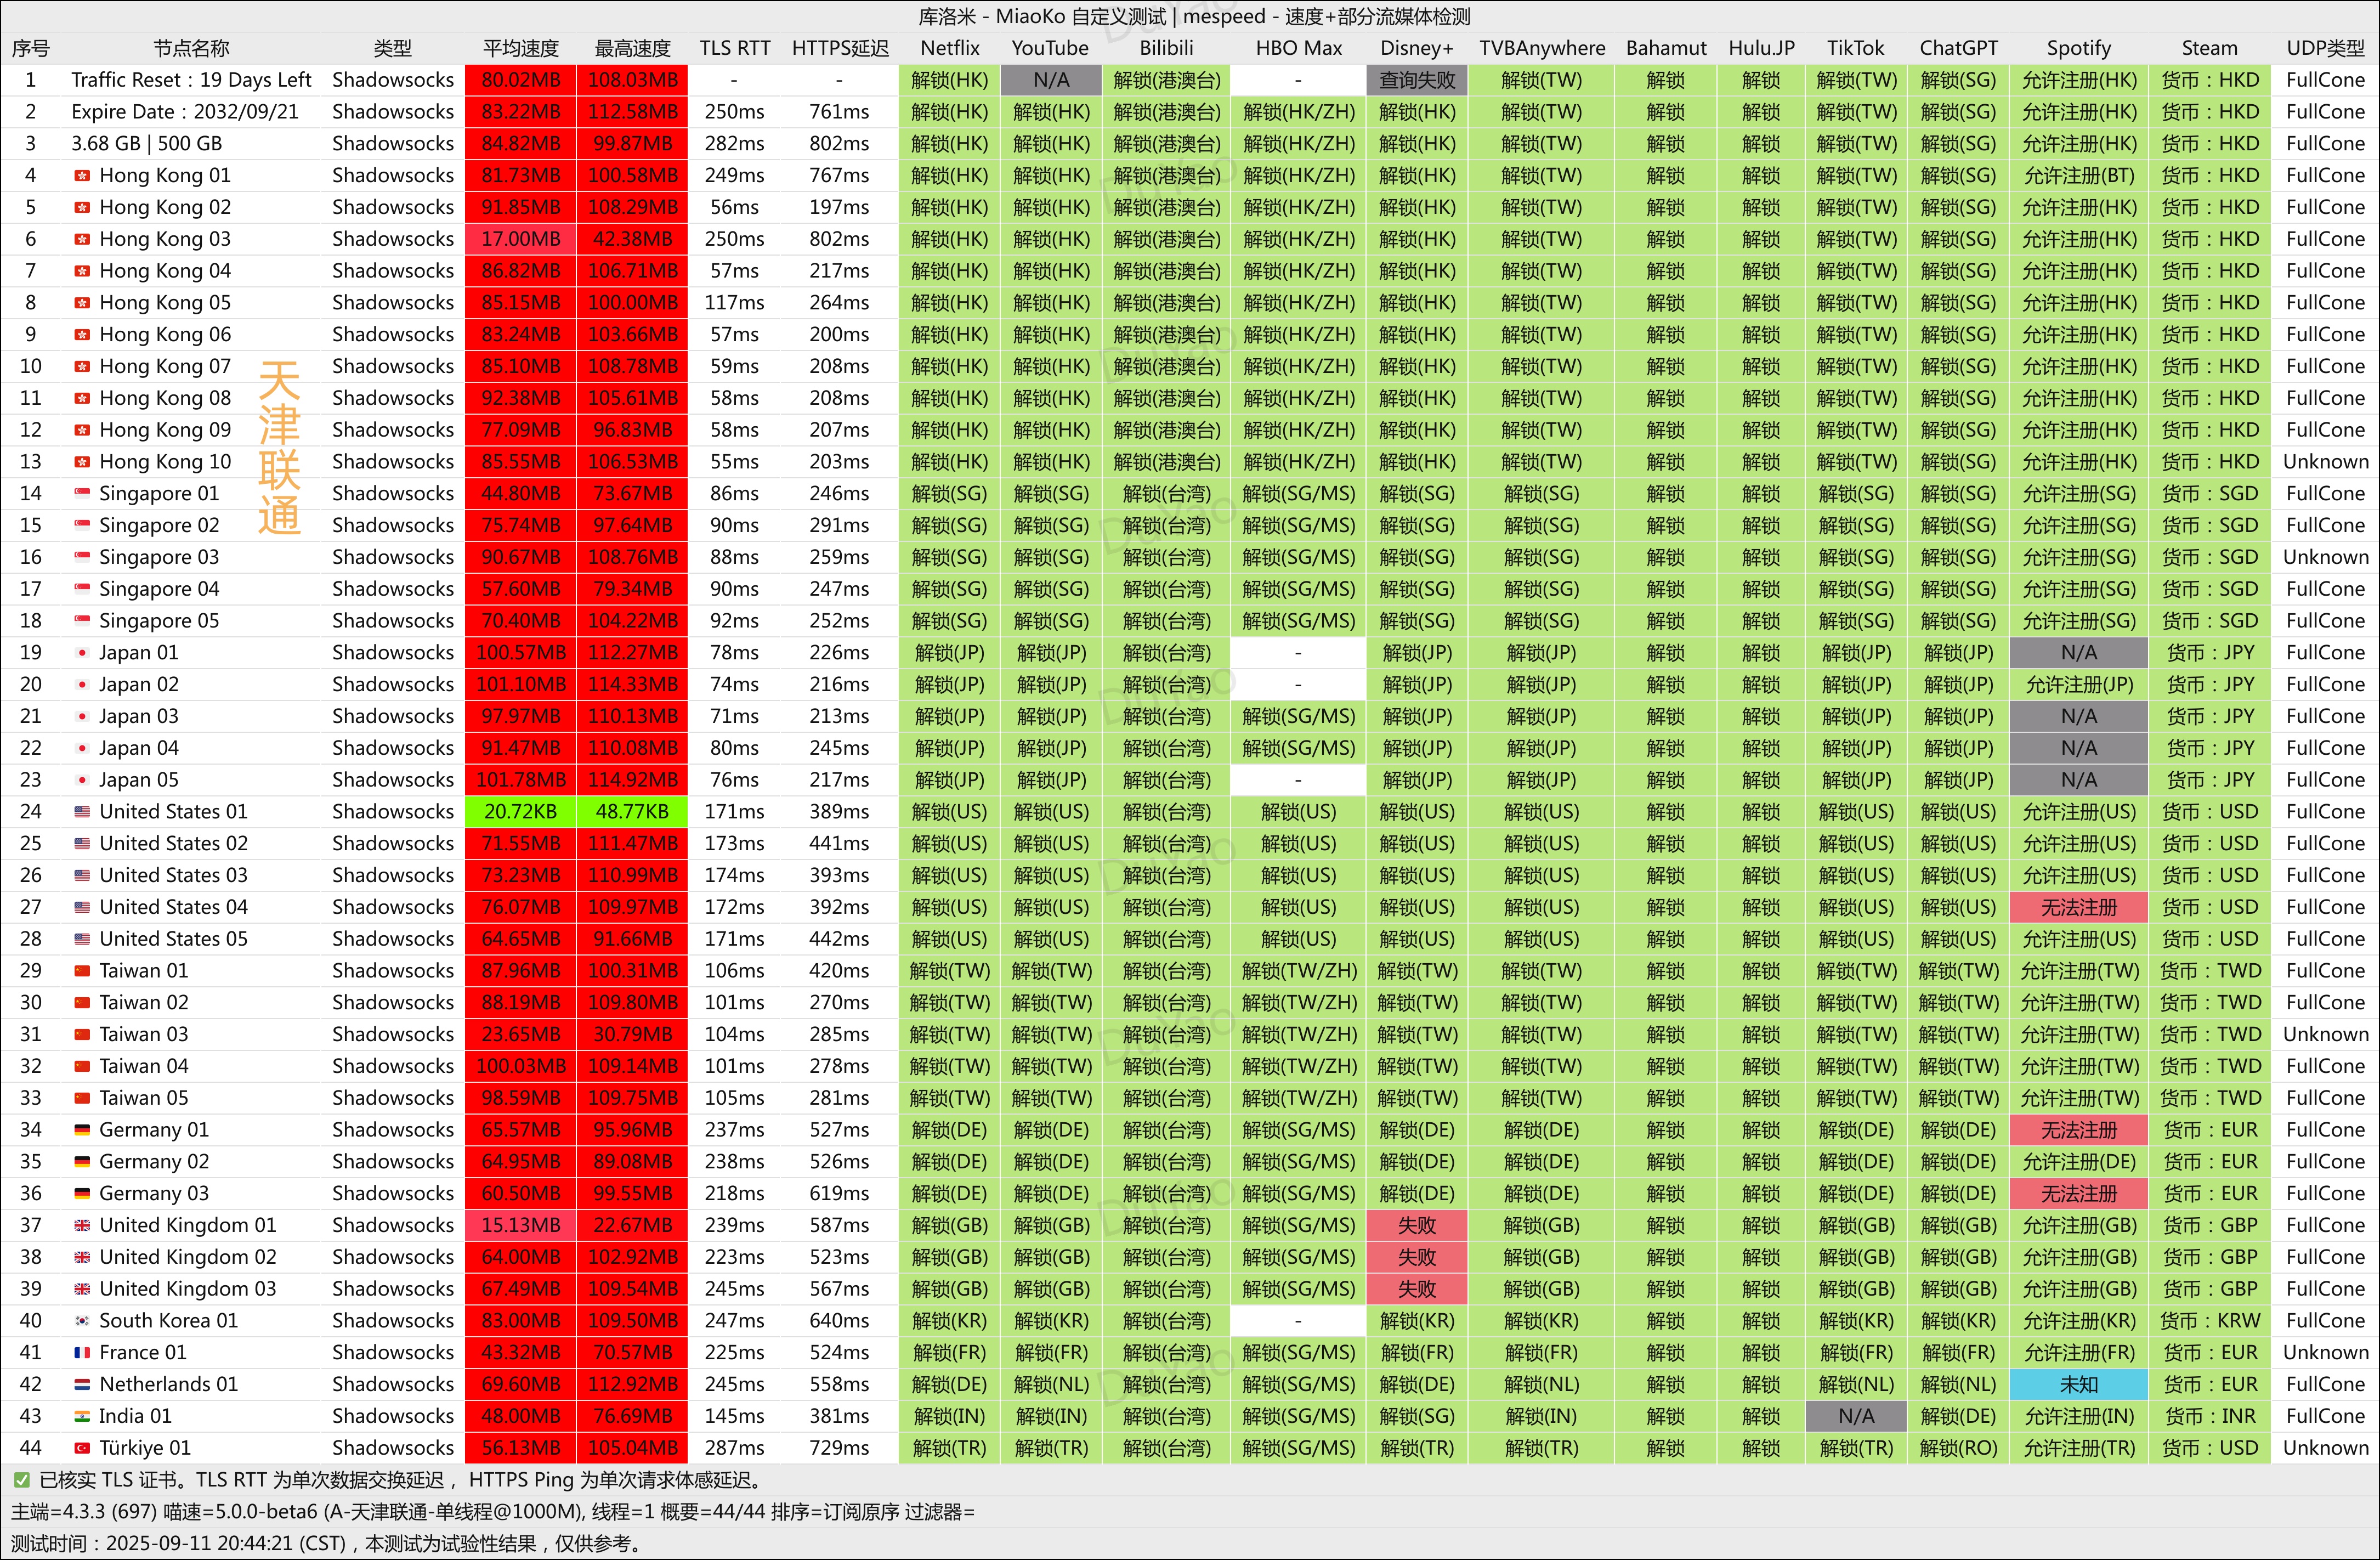Click the United Kingdom 03 flag icon
2380x1560 pixels.
coord(82,1289)
